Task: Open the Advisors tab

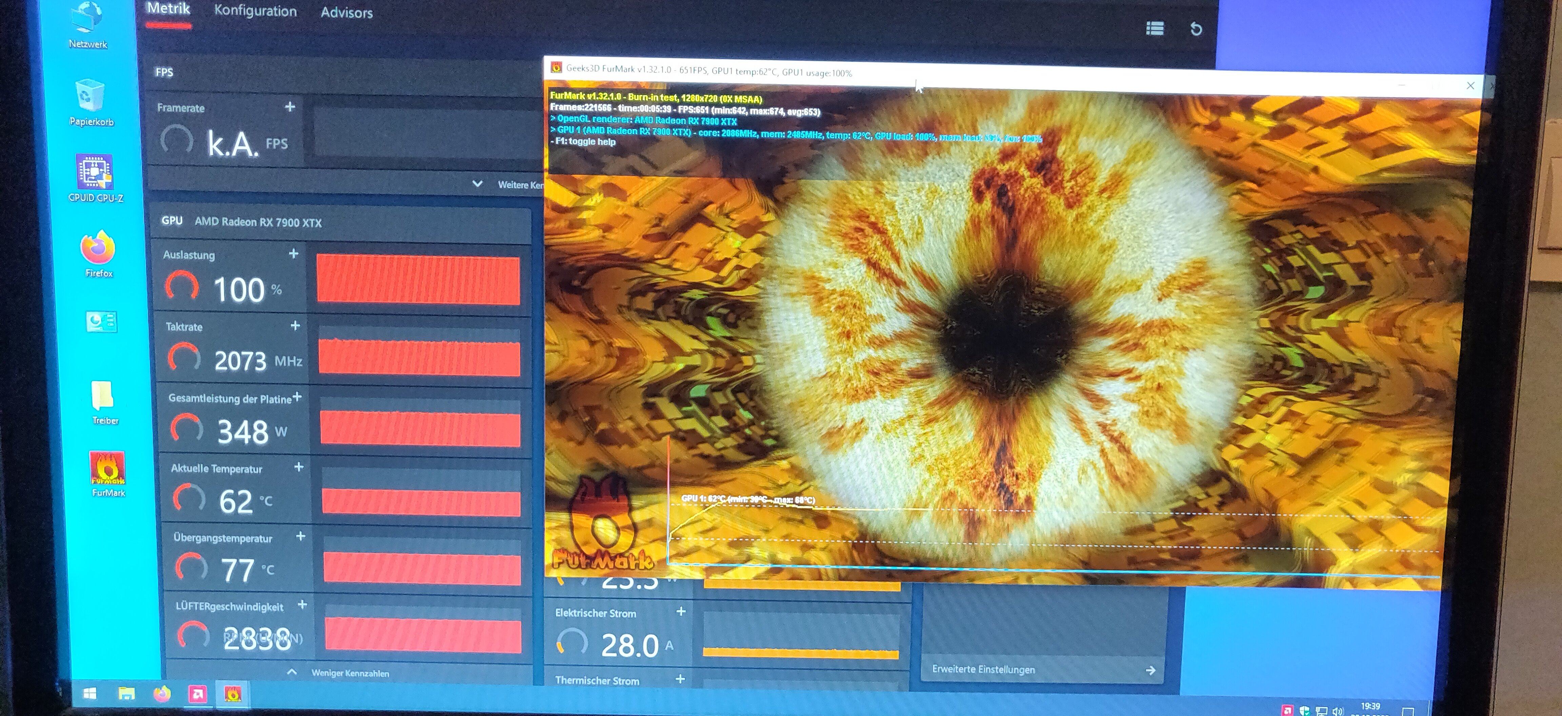Action: 346,13
